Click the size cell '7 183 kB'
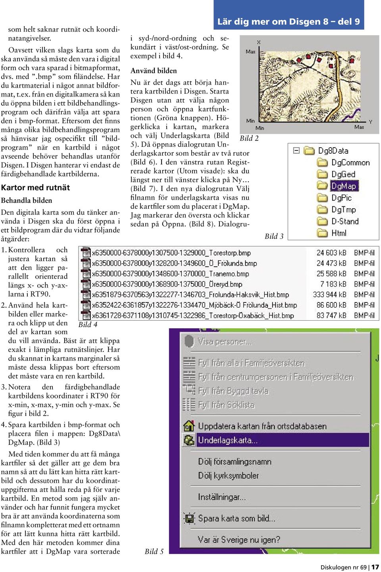This screenshot has width=381, height=572. click(x=333, y=284)
